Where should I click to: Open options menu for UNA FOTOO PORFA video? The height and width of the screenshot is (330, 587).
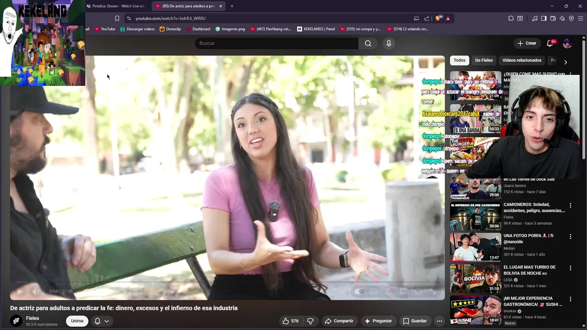point(570,236)
